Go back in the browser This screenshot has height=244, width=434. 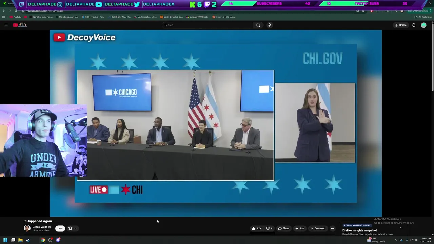4,11
